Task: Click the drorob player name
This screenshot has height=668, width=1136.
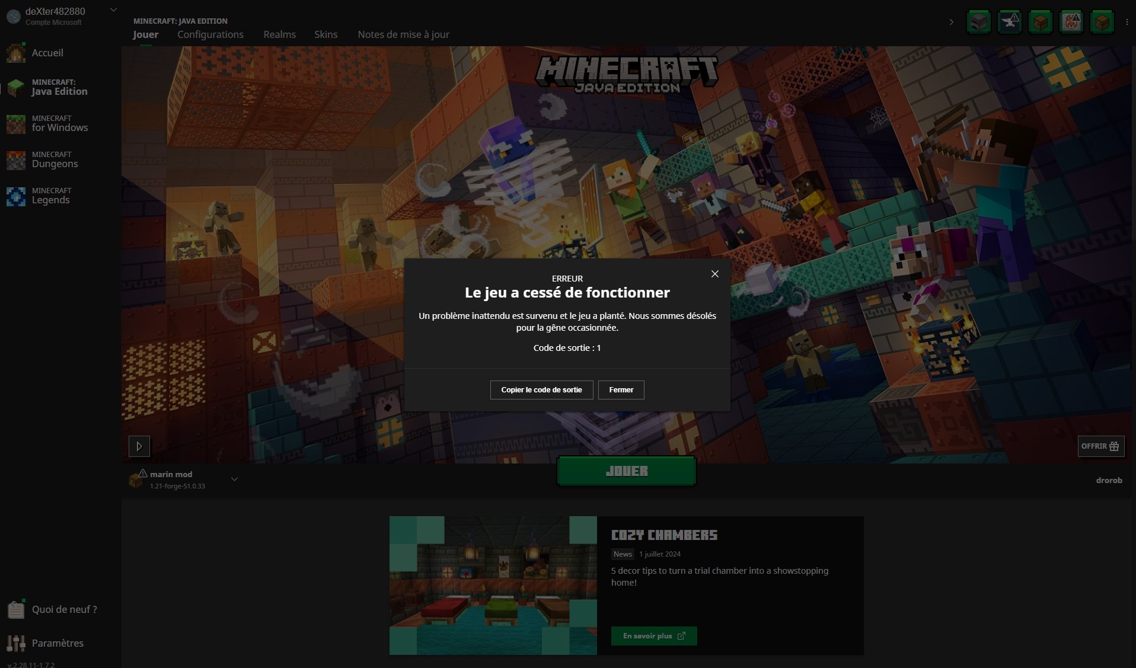Action: (1109, 480)
